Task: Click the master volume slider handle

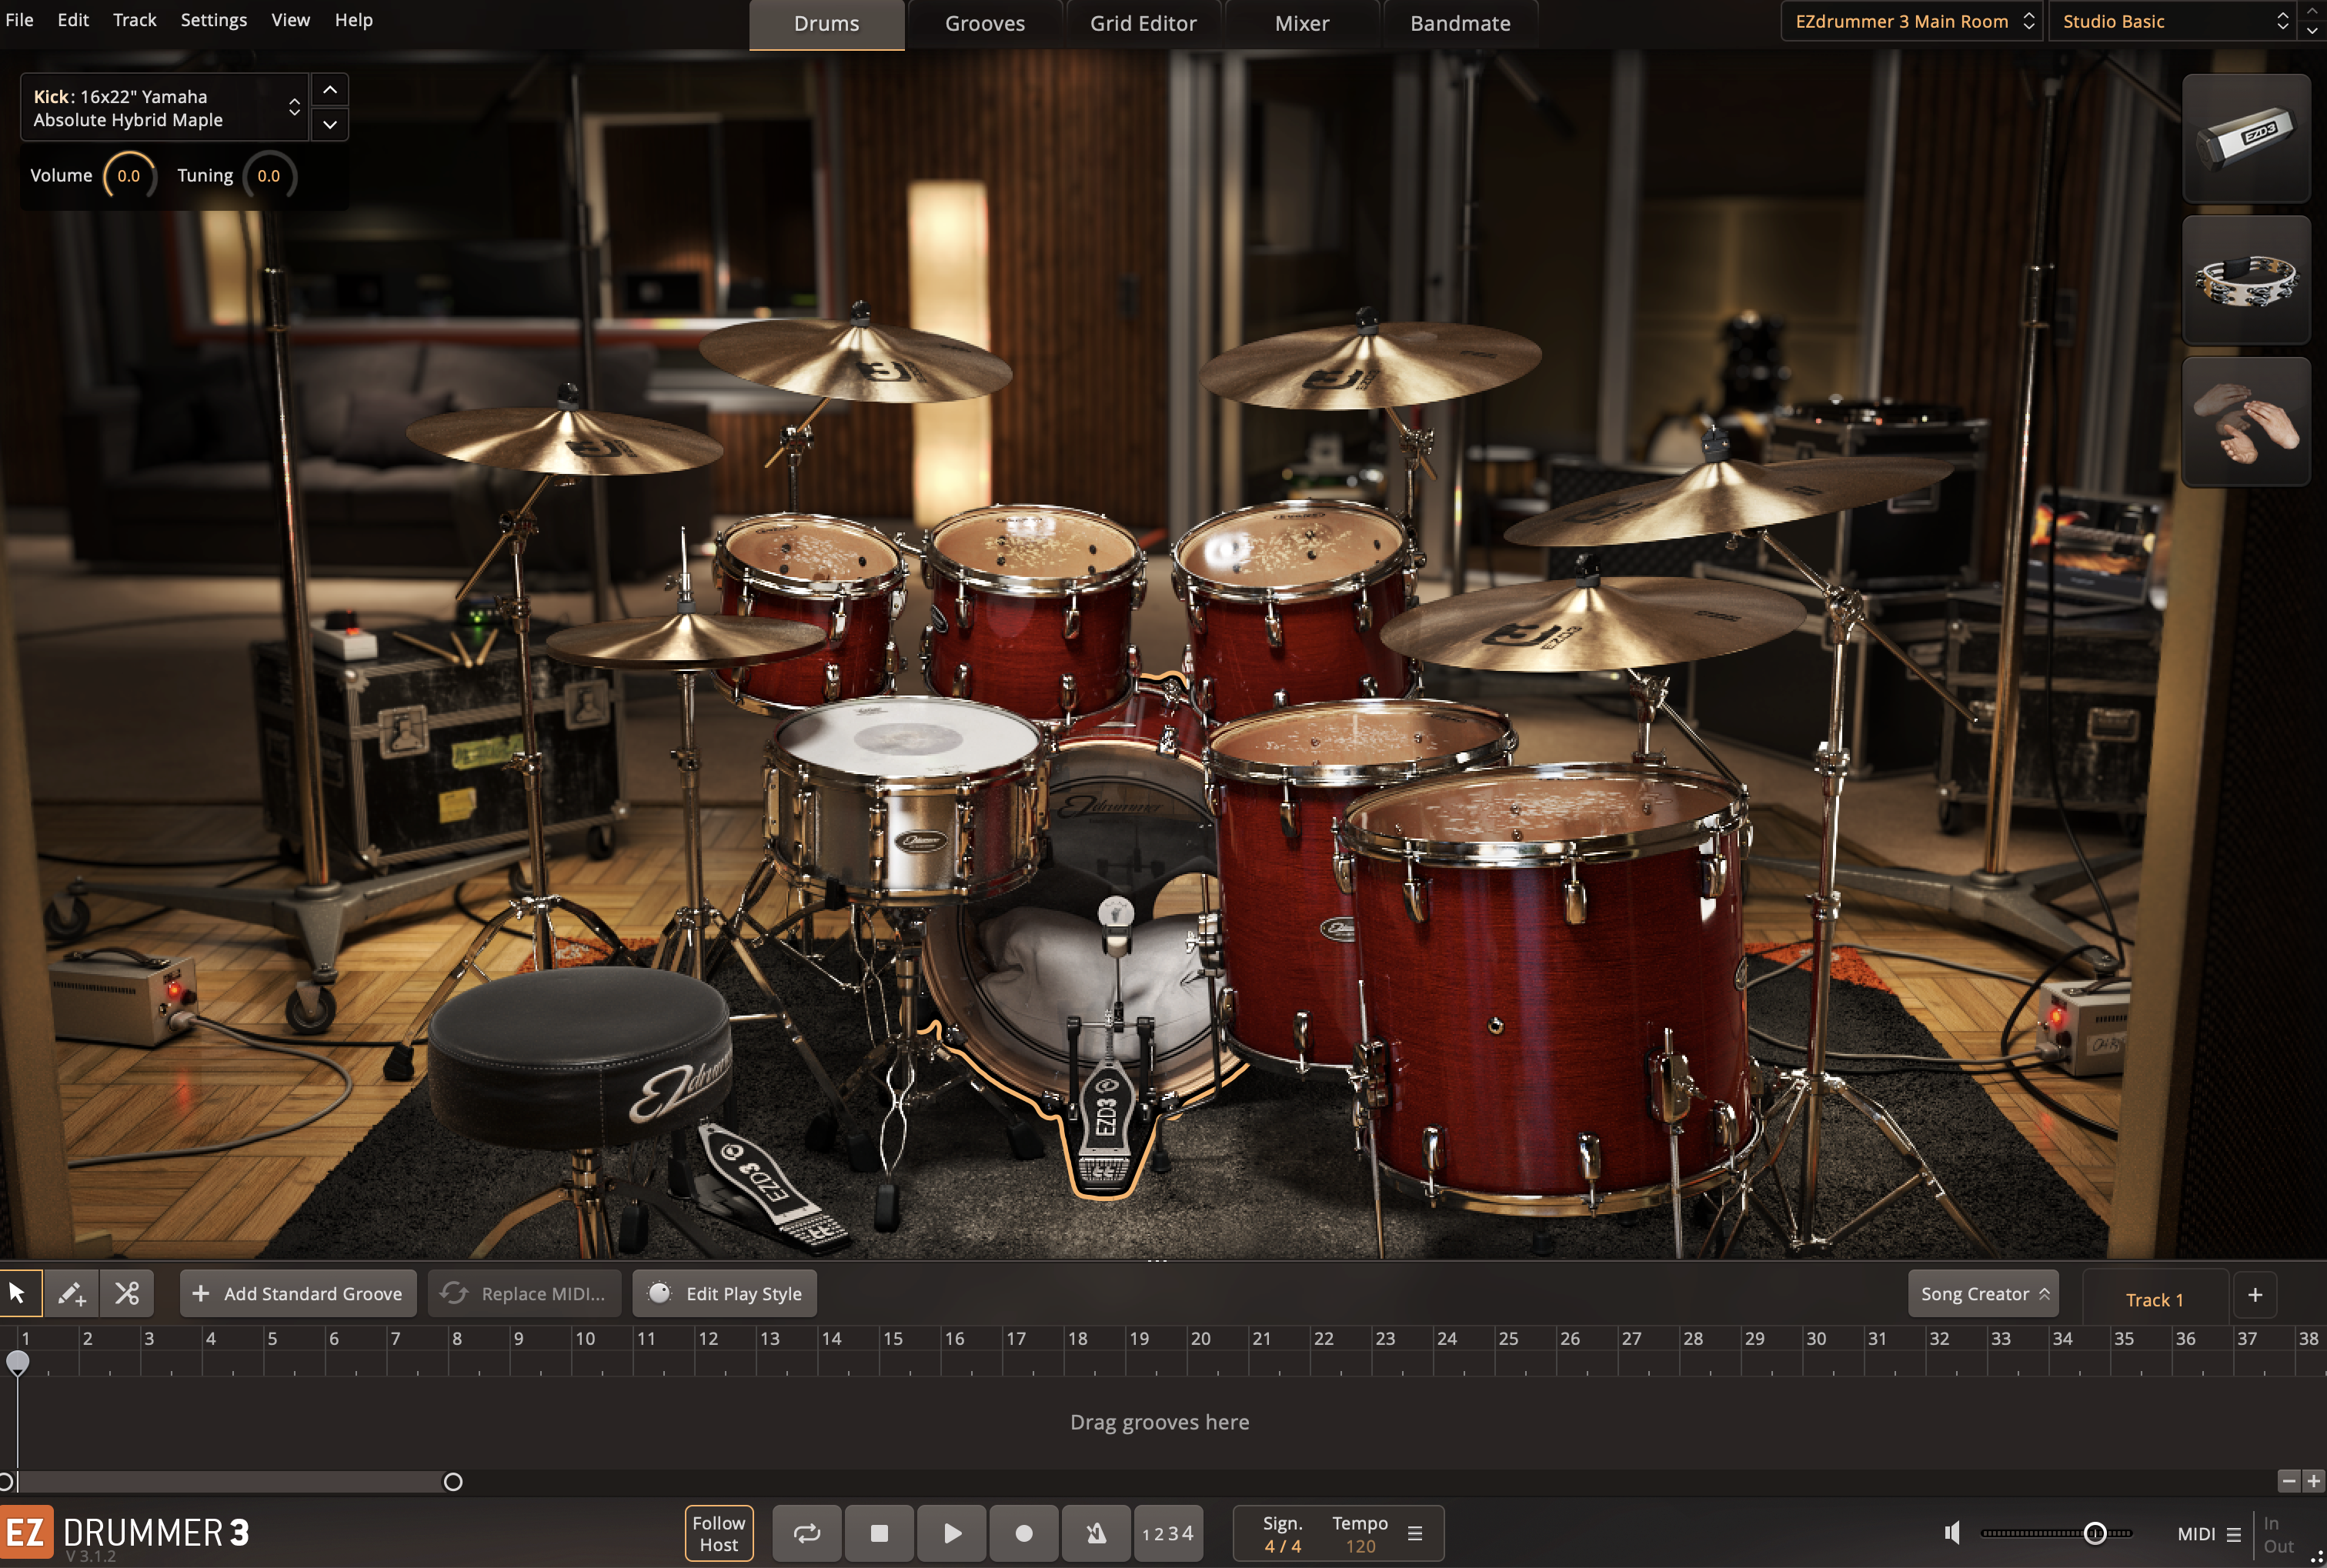Action: coord(2095,1533)
